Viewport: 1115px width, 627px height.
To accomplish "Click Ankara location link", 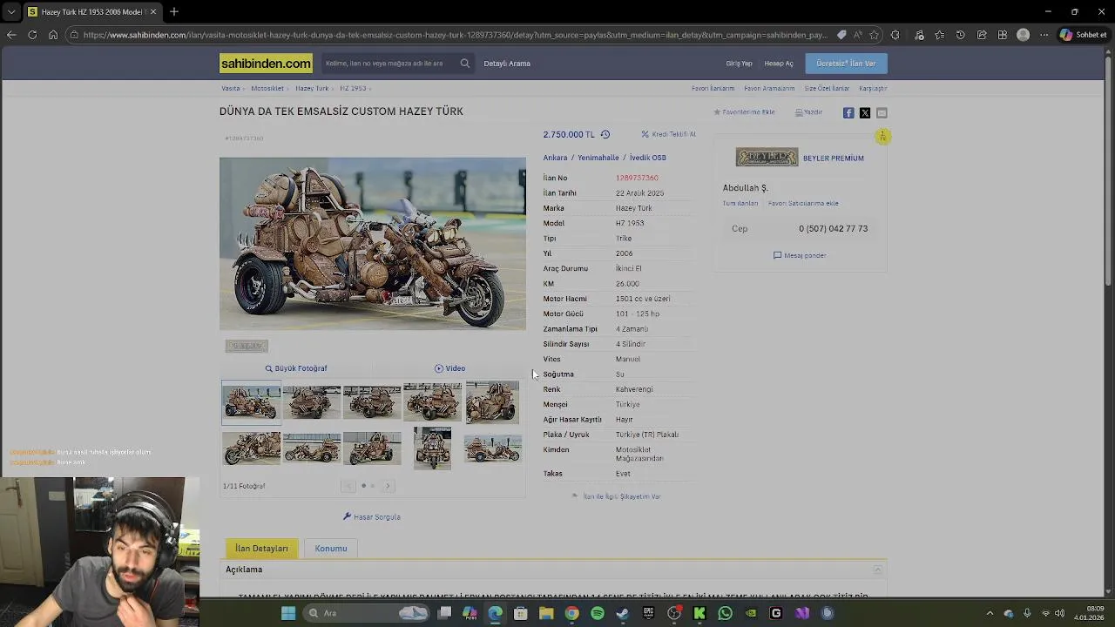I will [555, 158].
